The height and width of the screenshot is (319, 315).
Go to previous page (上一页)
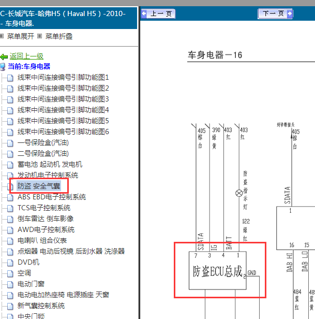coord(158,14)
